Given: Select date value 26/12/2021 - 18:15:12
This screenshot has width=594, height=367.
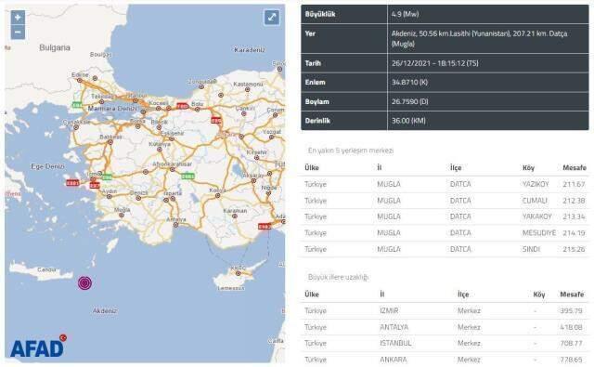Looking at the screenshot, I should pos(435,63).
